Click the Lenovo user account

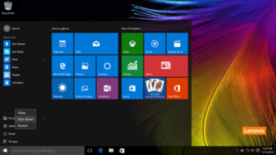(12, 28)
